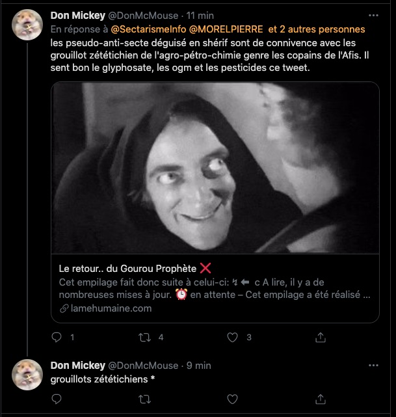Click reply icon on the glyphosate tweet

point(56,338)
